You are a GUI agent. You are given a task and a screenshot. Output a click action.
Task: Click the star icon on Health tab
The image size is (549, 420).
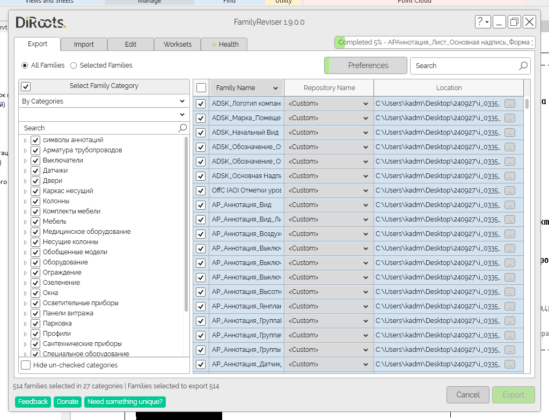[214, 45]
